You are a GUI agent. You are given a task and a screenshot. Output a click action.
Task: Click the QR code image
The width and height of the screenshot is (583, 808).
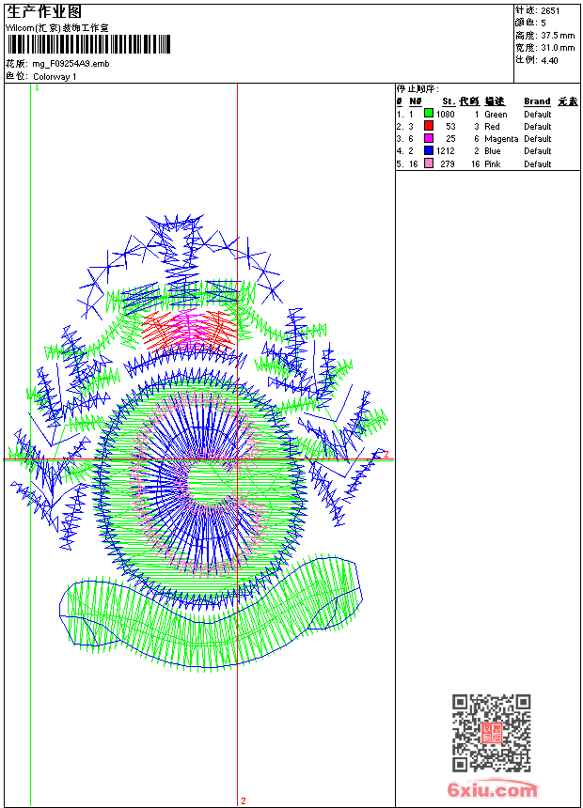point(491,733)
